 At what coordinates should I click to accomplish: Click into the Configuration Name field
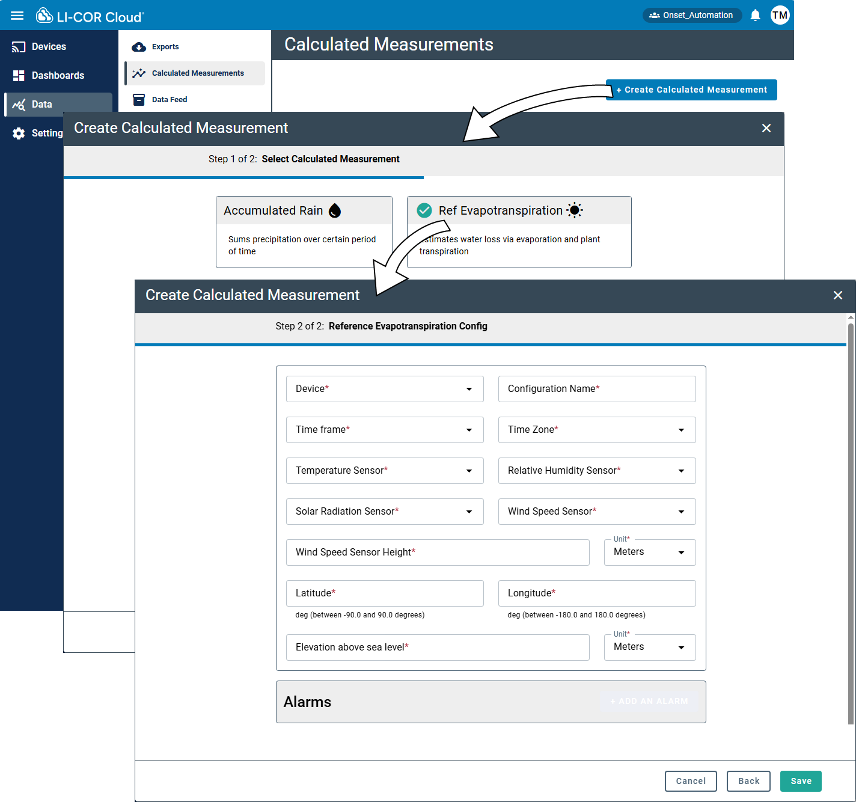(x=596, y=389)
